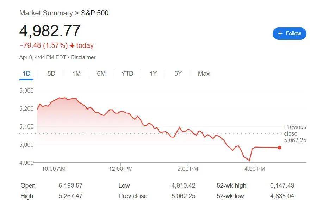This screenshot has width=310, height=200.
Task: View the 1Y chart range
Action: tap(153, 74)
